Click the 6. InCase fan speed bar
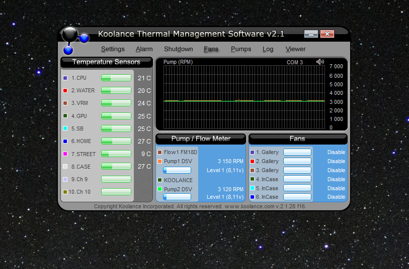The height and width of the screenshot is (269, 409). pos(297,197)
